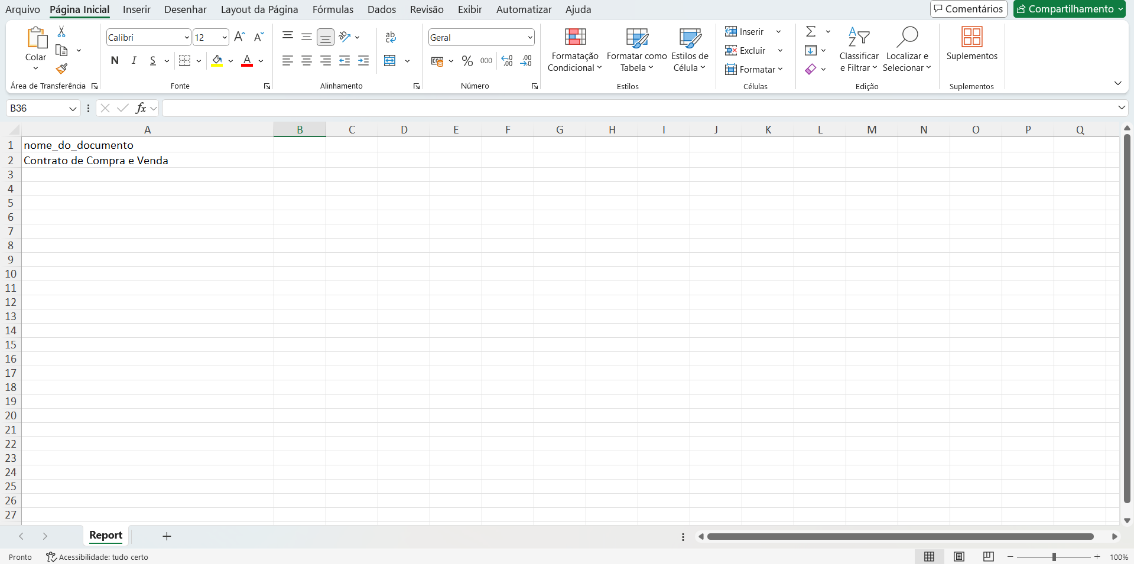Click the Compartilhamento button
This screenshot has width=1134, height=564.
(x=1069, y=9)
